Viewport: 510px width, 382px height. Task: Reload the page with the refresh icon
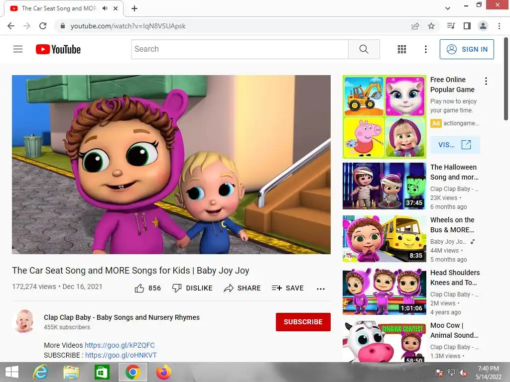point(43,26)
